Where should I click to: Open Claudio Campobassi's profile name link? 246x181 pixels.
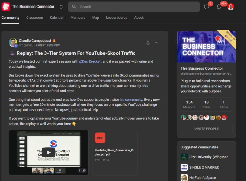35,41
